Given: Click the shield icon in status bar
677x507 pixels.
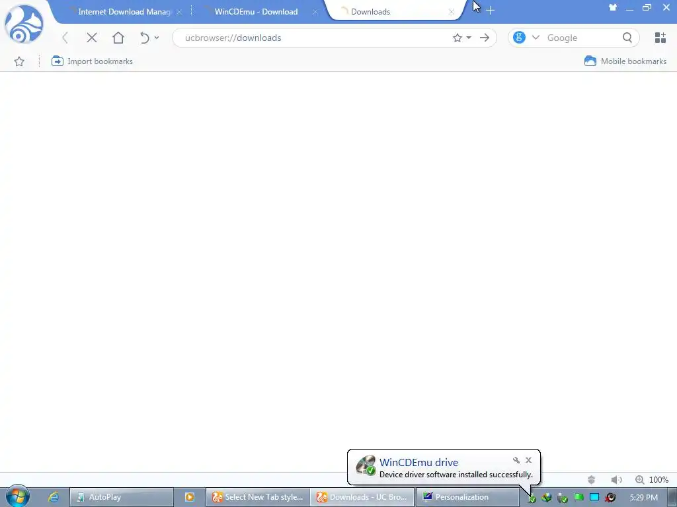Looking at the screenshot, I should click(592, 479).
